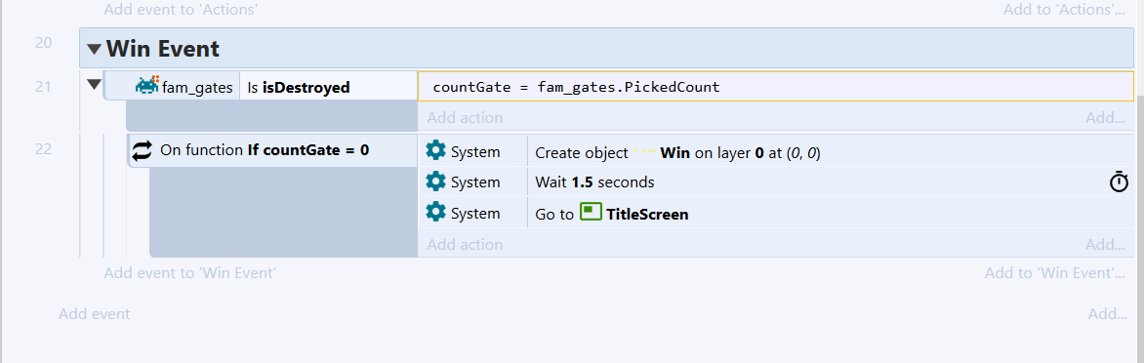Click Add event to 'Win Event'
Screen dimensions: 1144x363
[x=189, y=273]
